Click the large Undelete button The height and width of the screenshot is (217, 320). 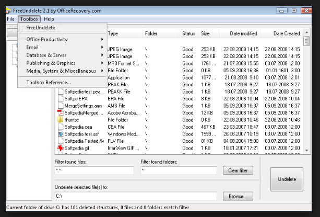click(x=287, y=179)
